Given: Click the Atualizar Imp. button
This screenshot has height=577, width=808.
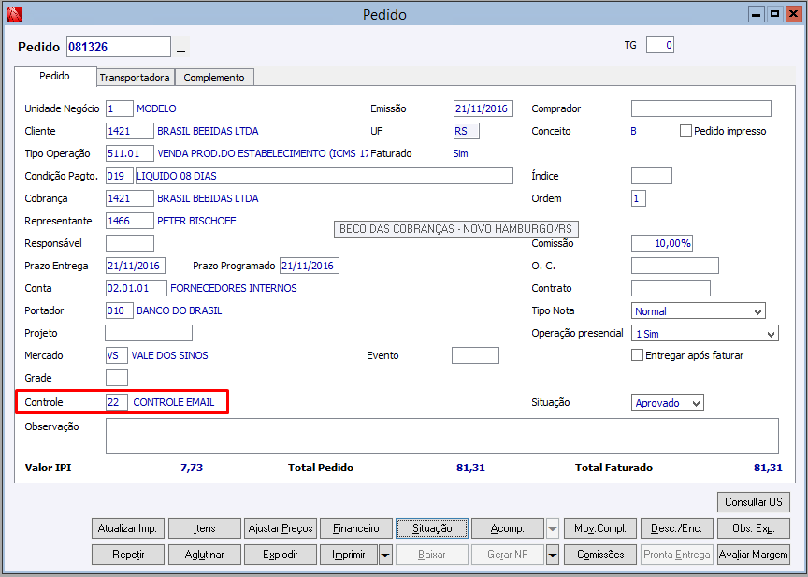Looking at the screenshot, I should (x=128, y=528).
